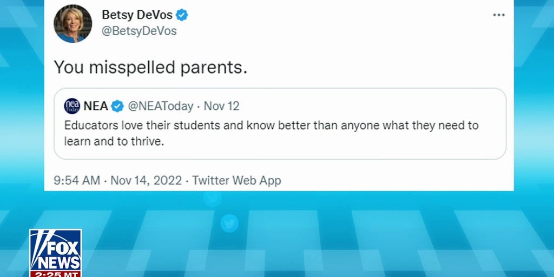Screen dimensions: 554x277
Task: Click the quoted tweet's Nov 12 date
Action: [x=221, y=105]
